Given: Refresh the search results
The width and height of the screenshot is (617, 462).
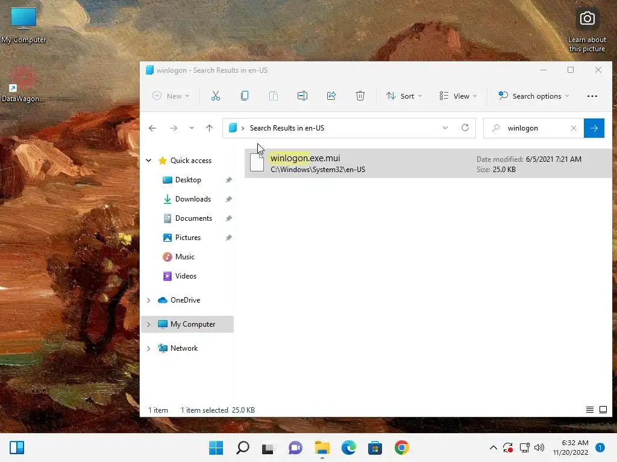Looking at the screenshot, I should (x=465, y=128).
